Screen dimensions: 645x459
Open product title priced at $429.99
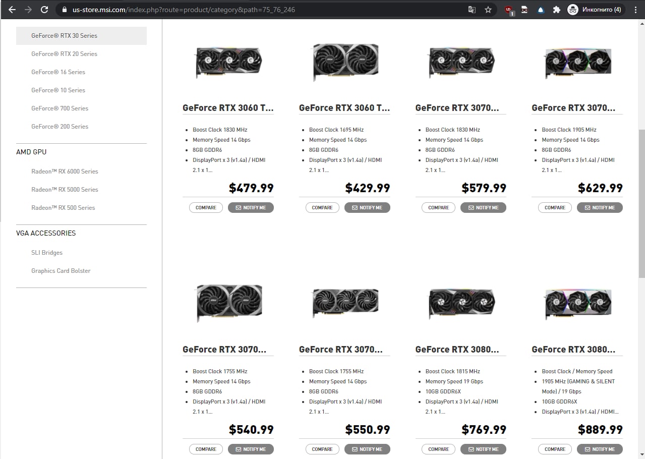click(344, 108)
